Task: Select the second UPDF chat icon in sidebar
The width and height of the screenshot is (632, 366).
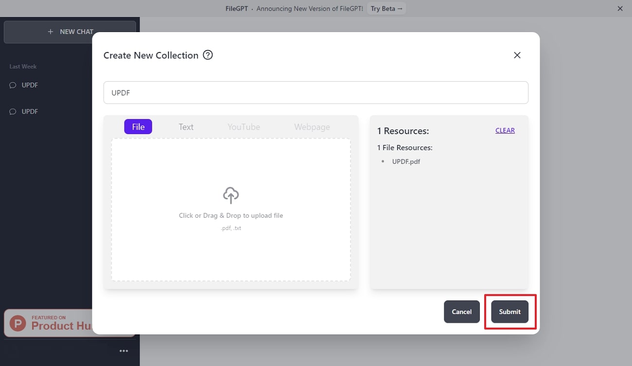Action: [13, 111]
